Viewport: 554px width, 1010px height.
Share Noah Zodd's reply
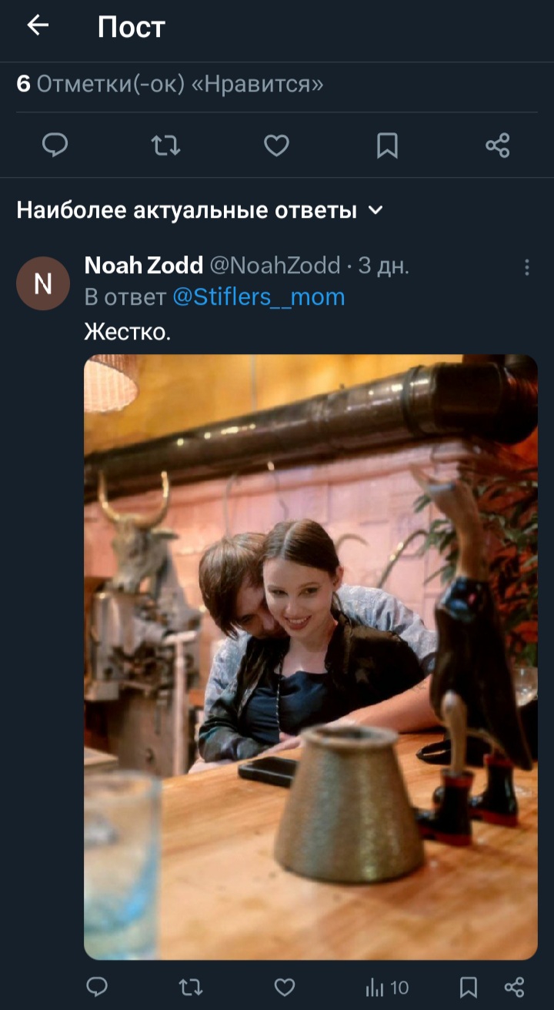(x=515, y=987)
